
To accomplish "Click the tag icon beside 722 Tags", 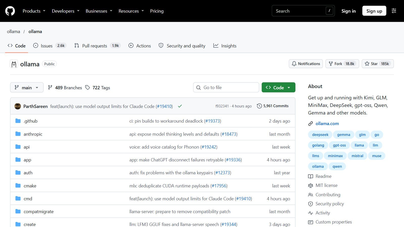I will (88, 88).
